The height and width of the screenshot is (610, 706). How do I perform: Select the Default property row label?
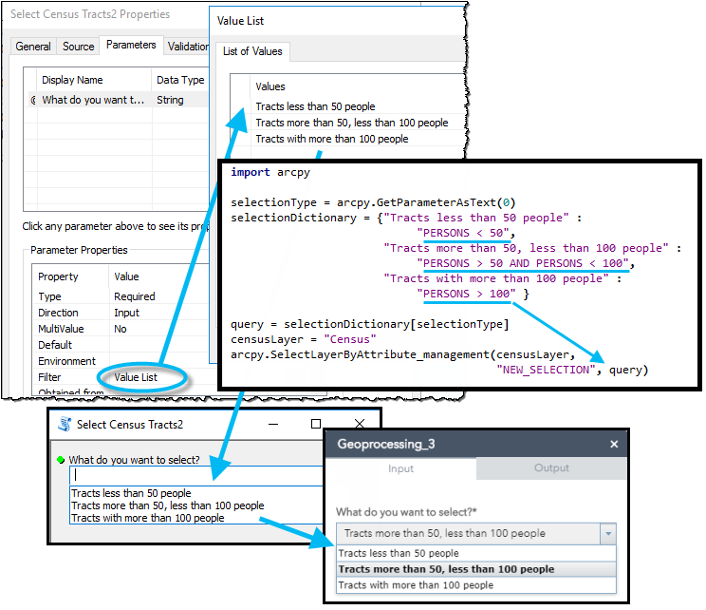55,345
